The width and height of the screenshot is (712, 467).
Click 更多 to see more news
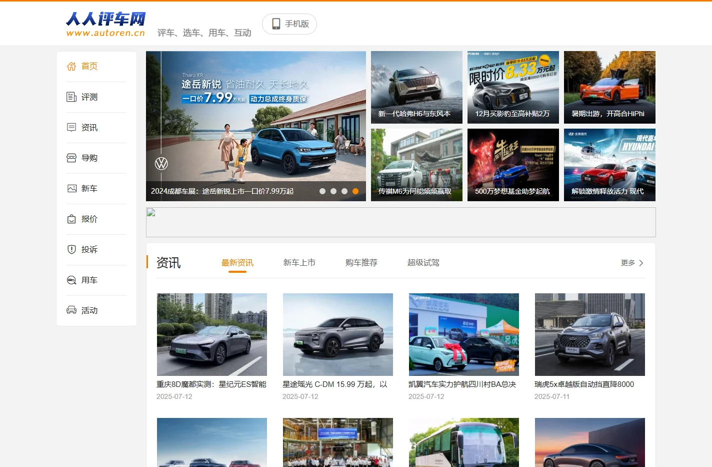(x=628, y=263)
